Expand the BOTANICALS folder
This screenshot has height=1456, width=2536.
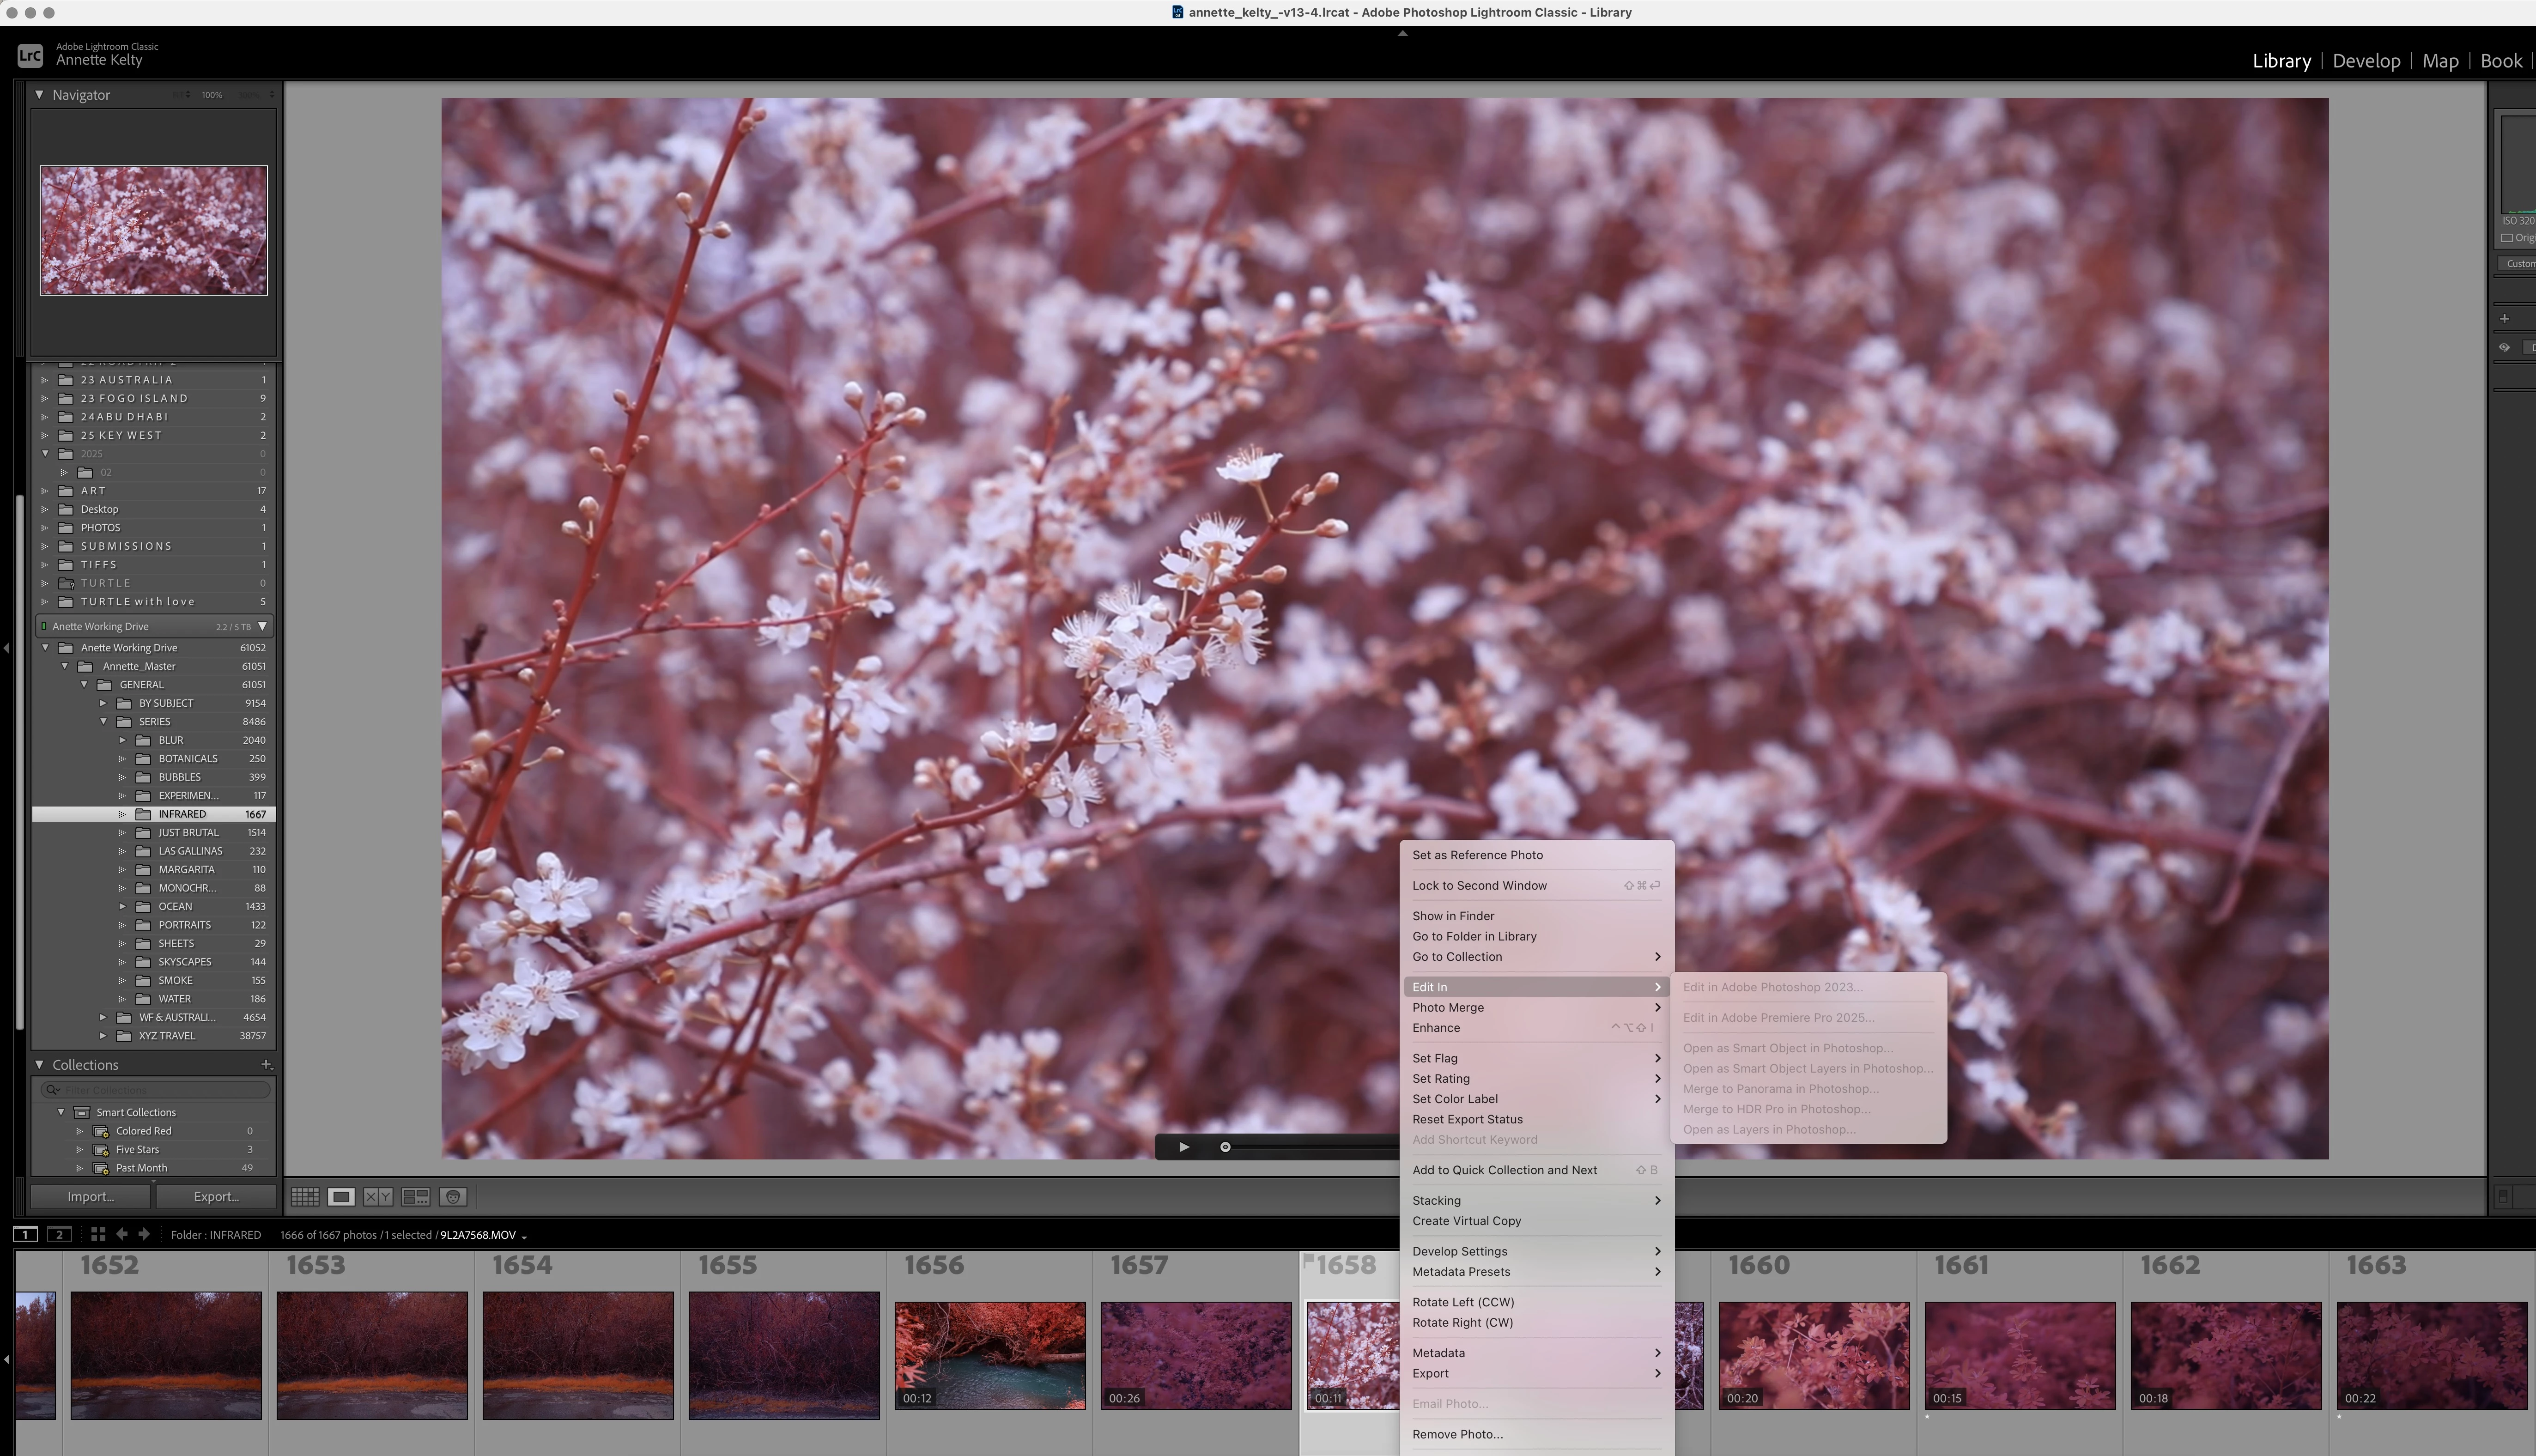point(122,759)
